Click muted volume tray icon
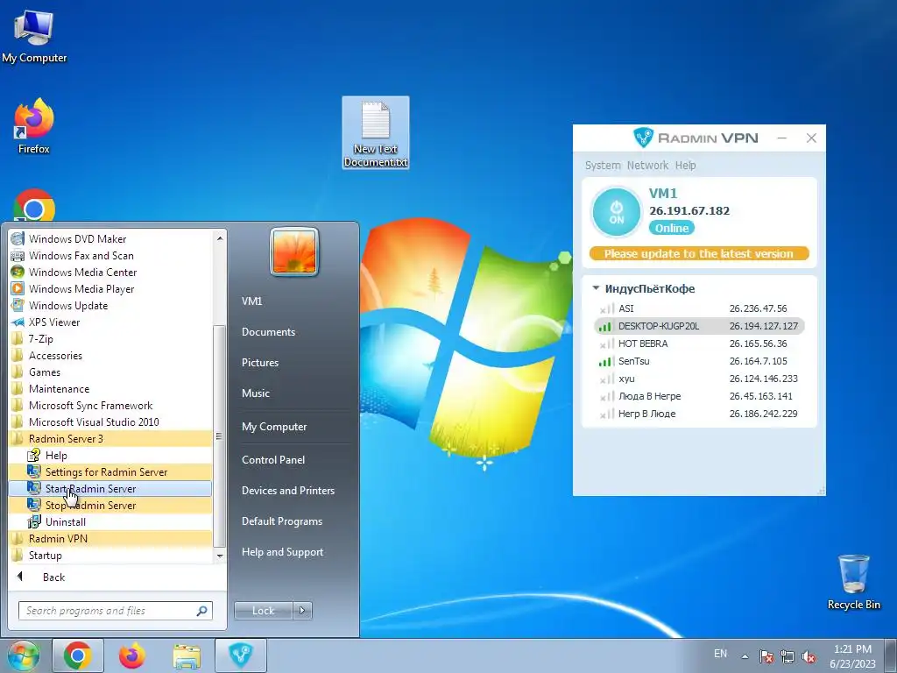897x673 pixels. [809, 655]
